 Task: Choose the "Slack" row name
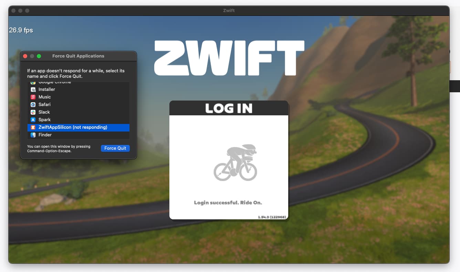pos(44,112)
